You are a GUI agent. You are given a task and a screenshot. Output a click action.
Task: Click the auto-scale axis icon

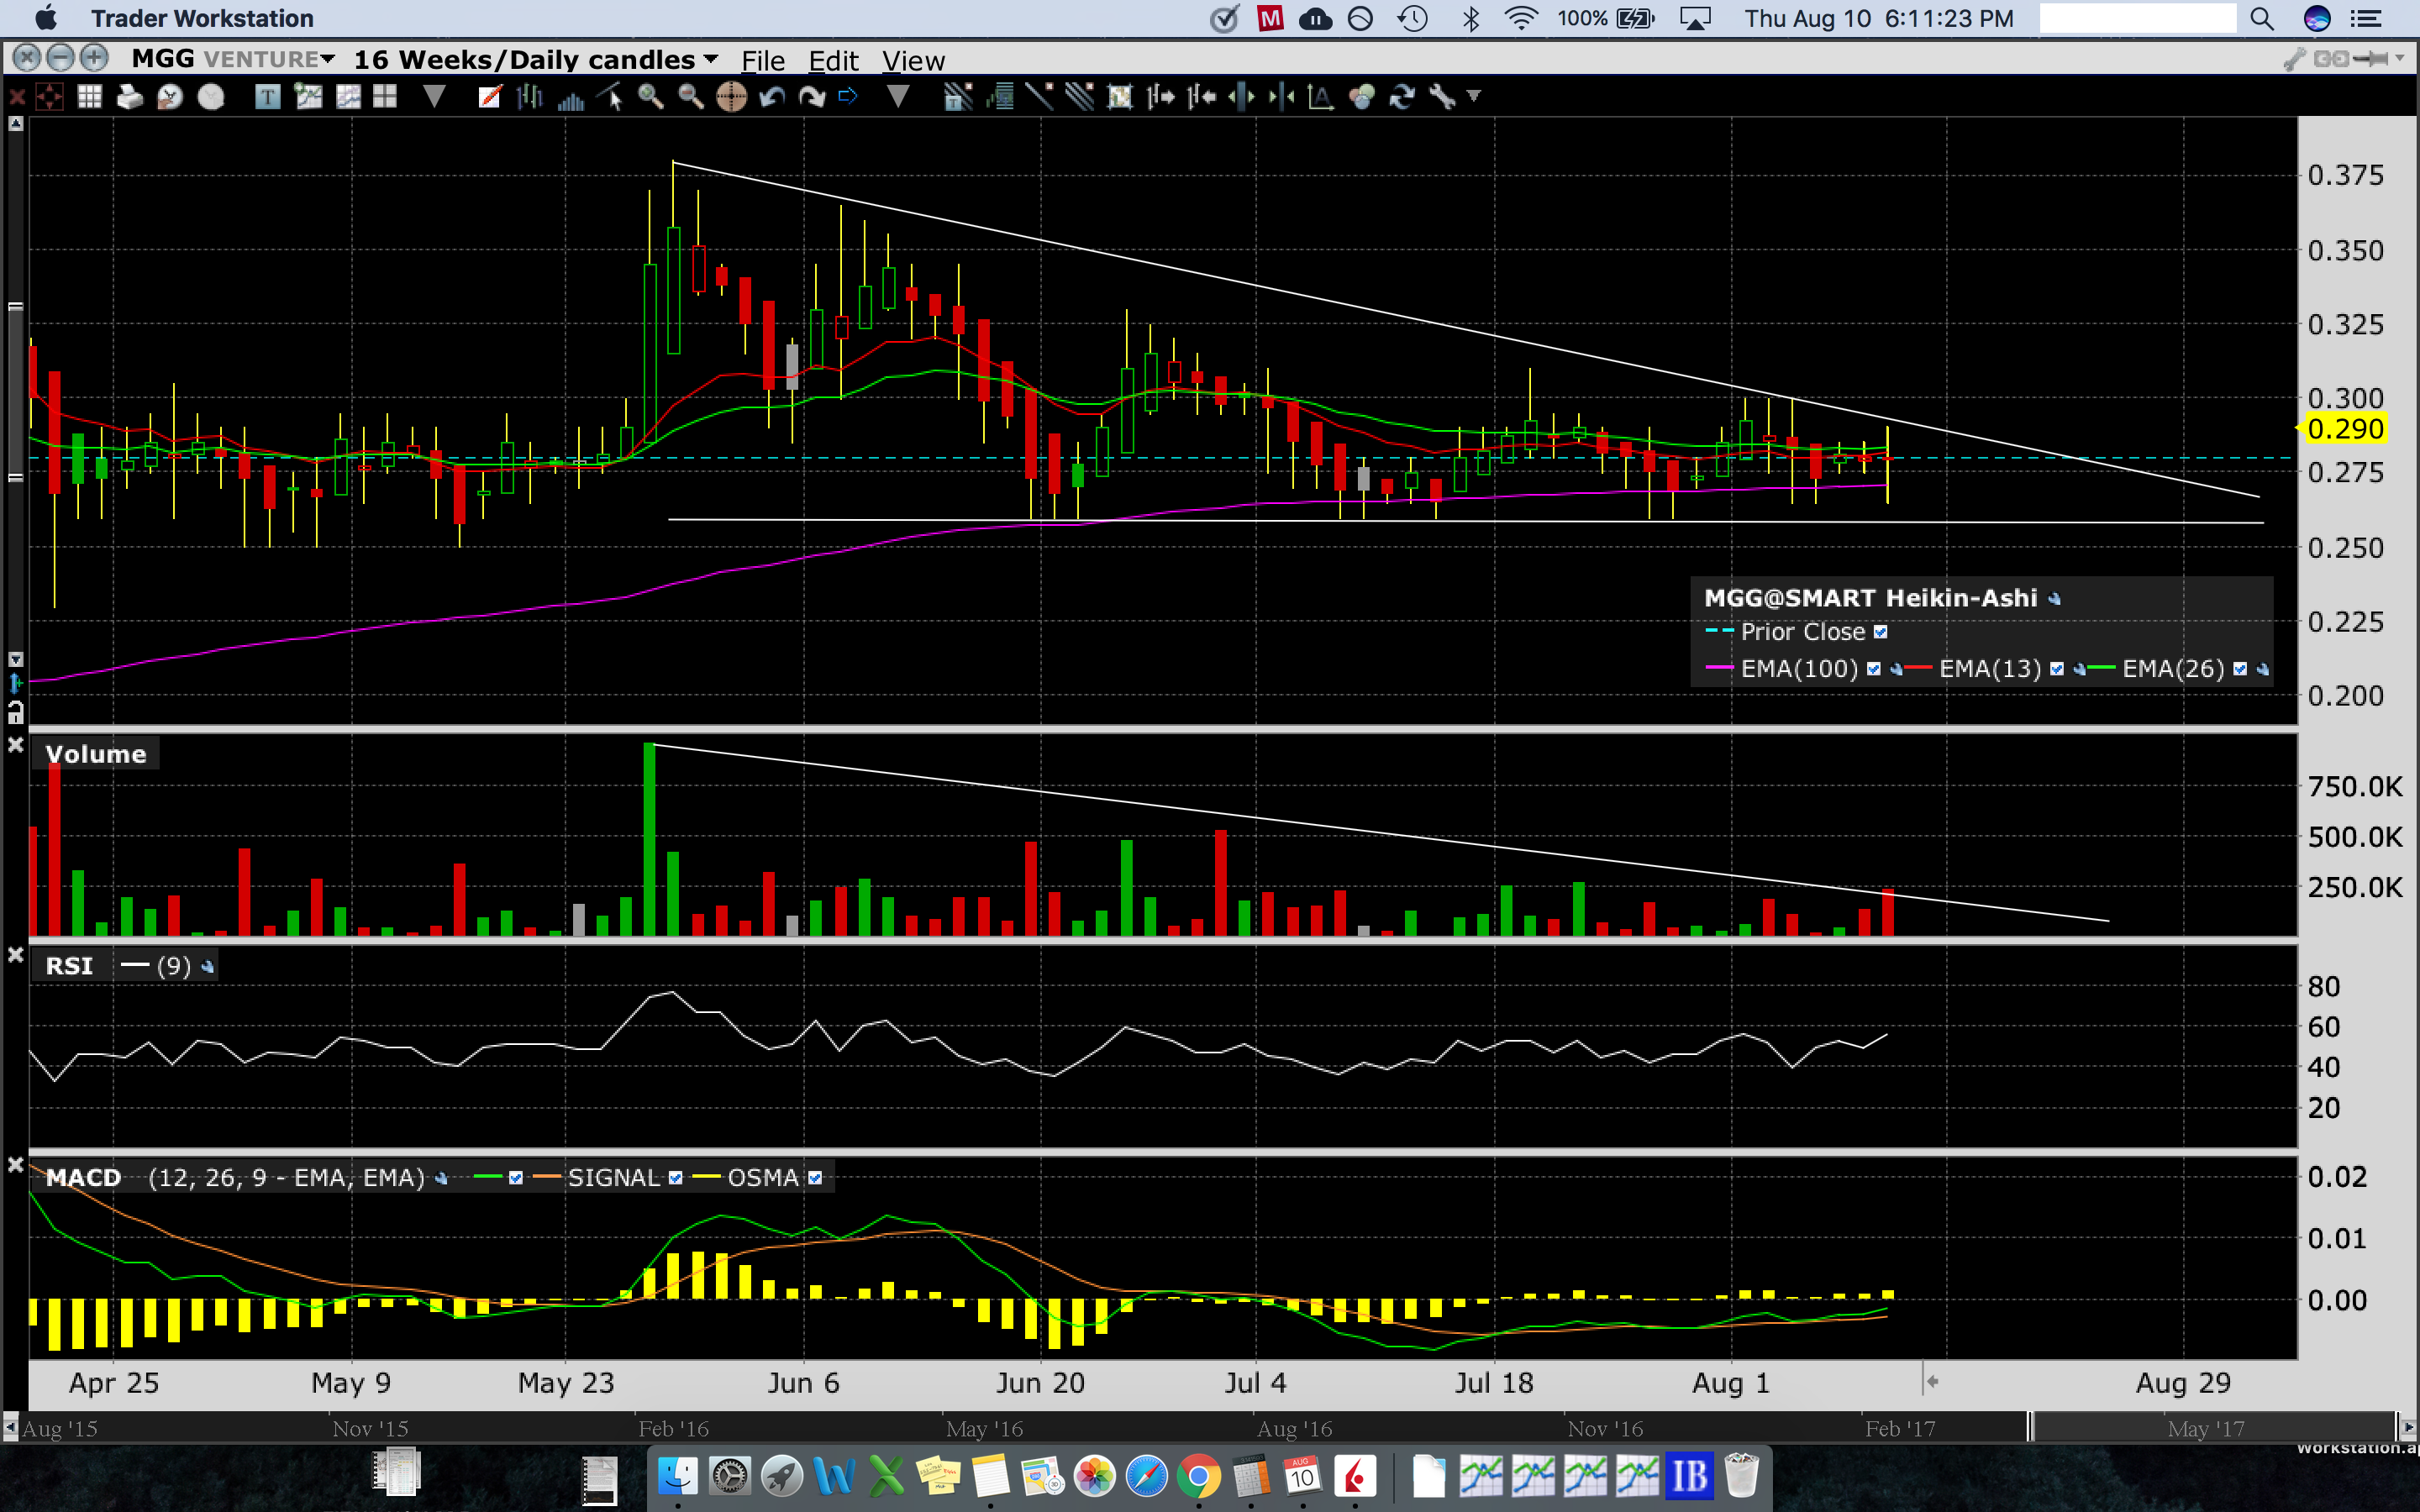coord(1321,97)
